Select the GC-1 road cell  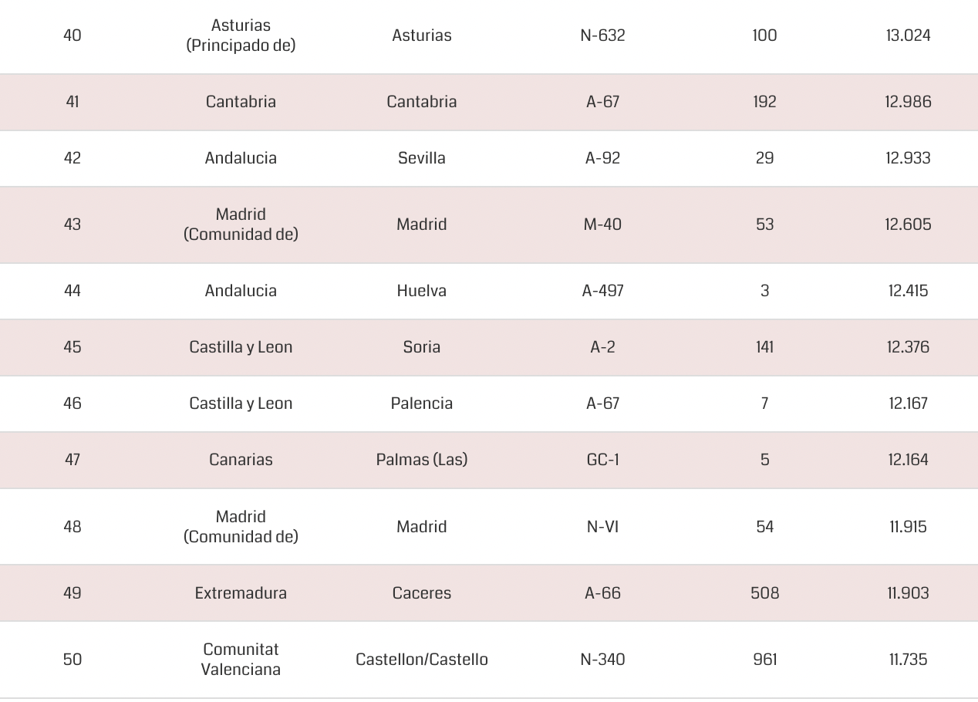click(602, 460)
